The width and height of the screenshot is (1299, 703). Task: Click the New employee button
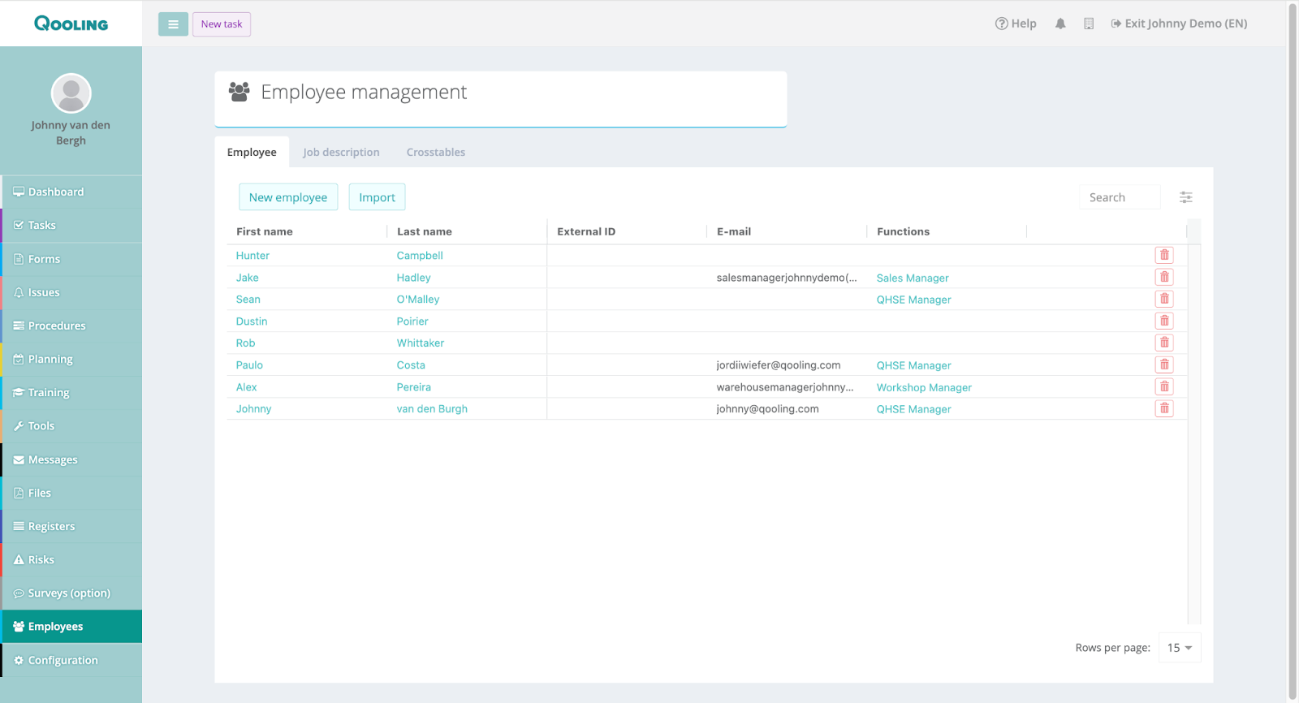tap(288, 197)
